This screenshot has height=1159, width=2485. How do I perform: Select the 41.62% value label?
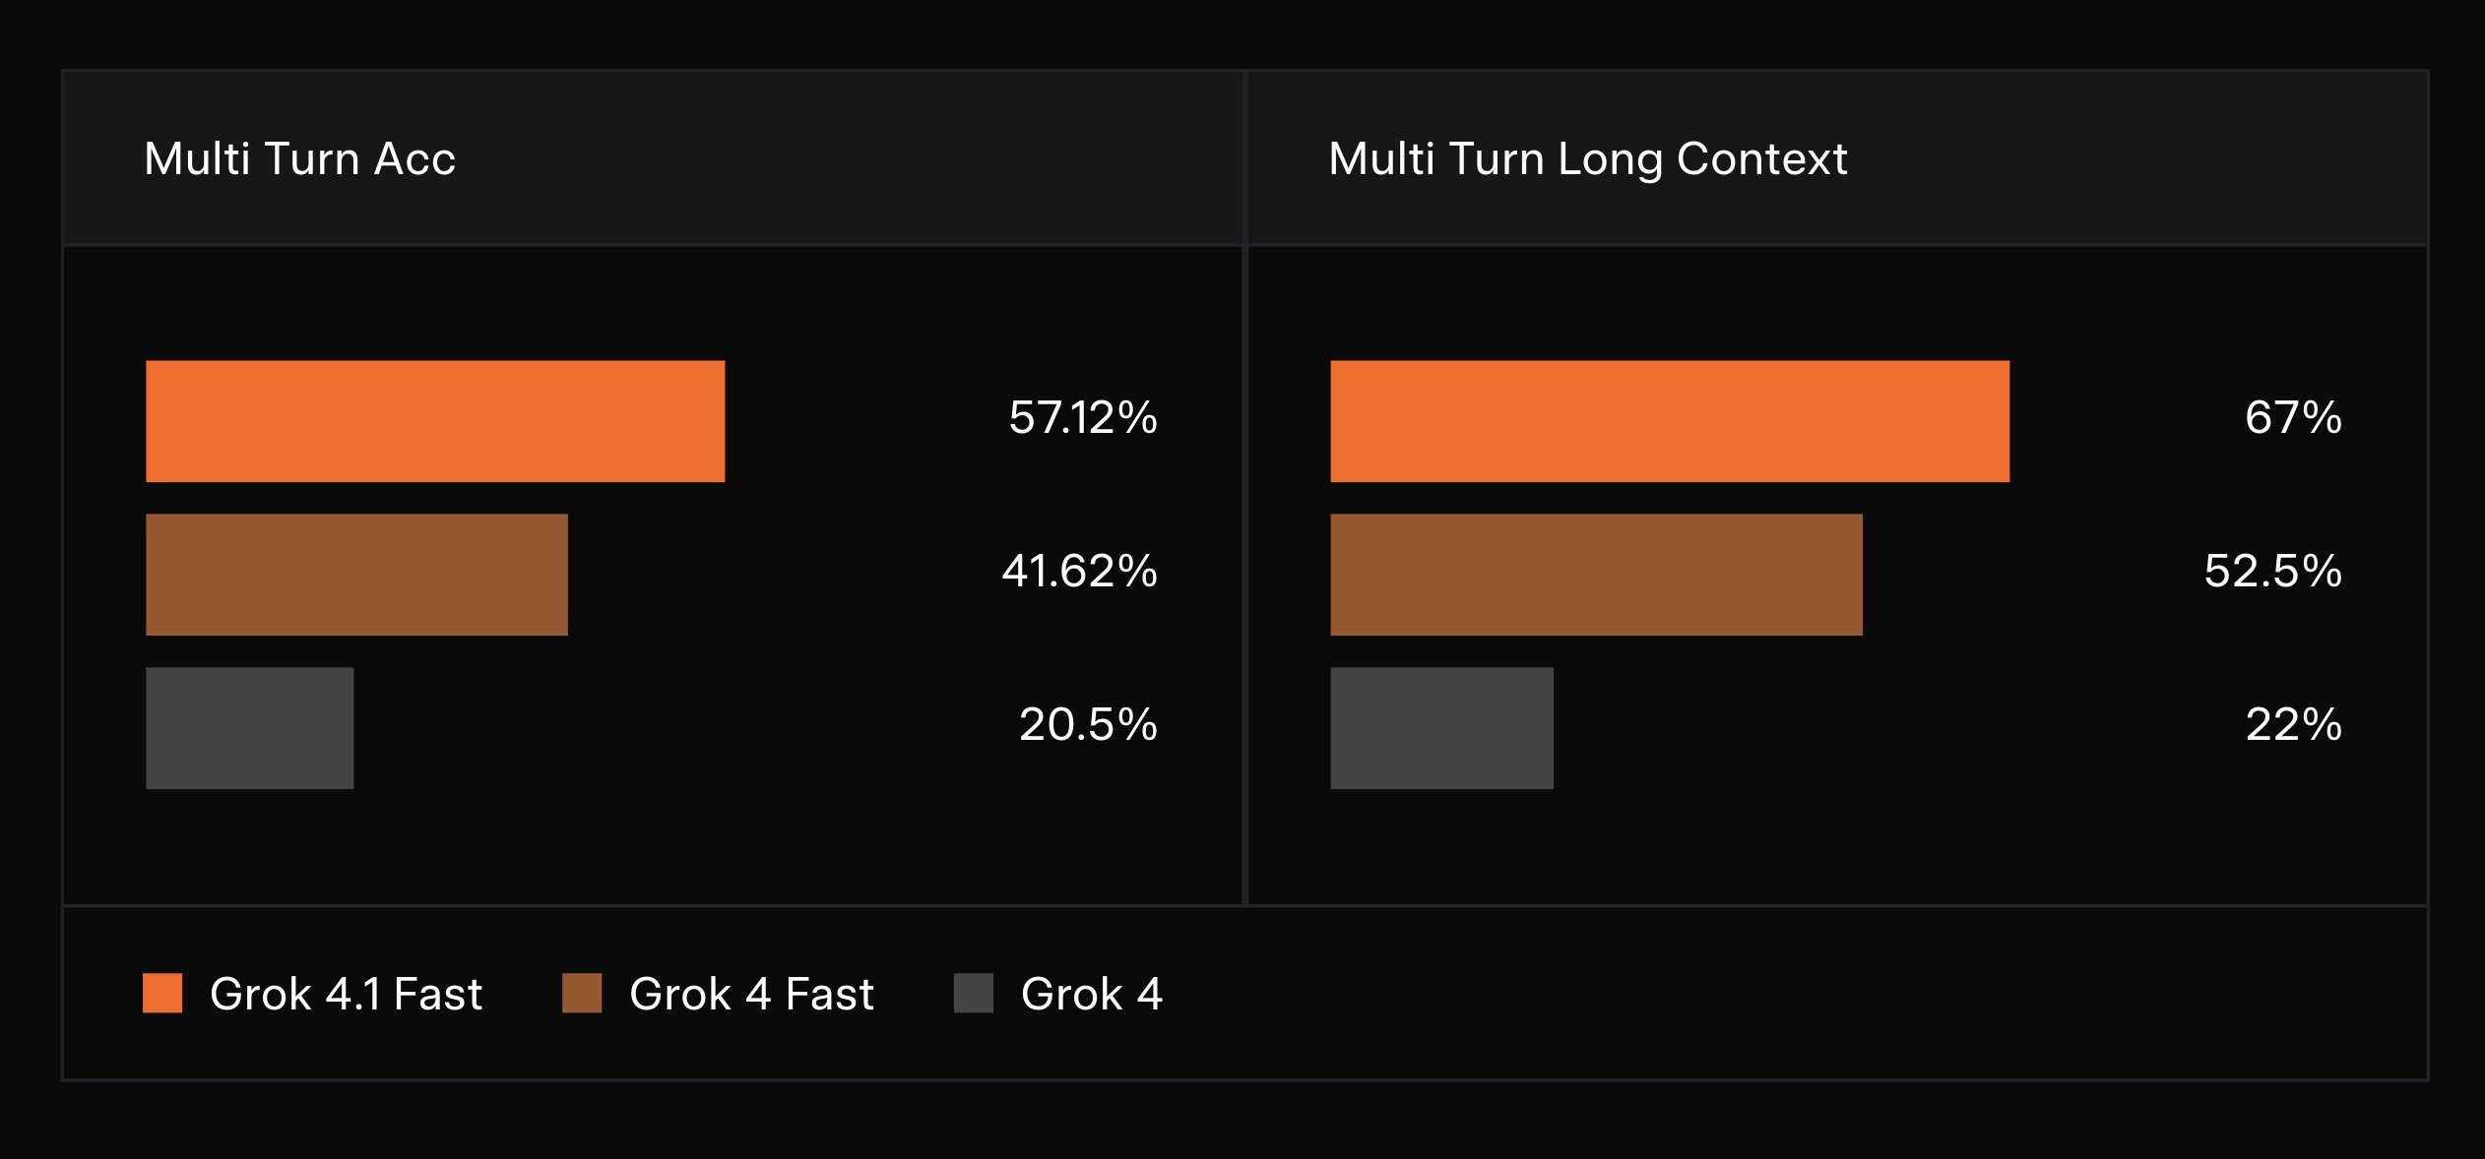pyautogui.click(x=1080, y=571)
